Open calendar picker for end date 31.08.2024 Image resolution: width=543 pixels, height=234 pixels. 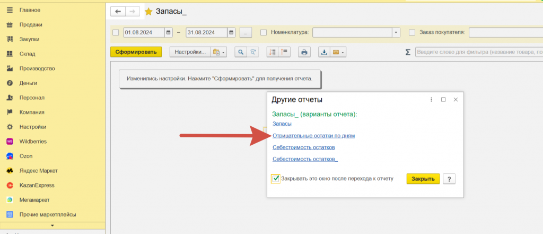[x=231, y=33]
